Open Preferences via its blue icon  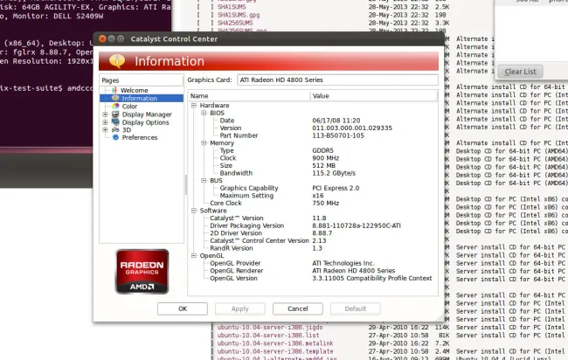pyautogui.click(x=114, y=137)
